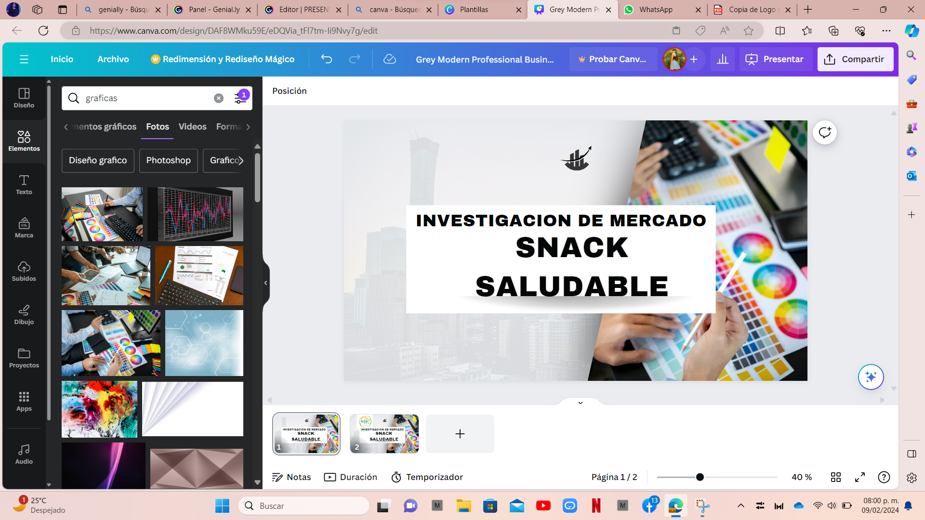Toggle grid view in the bottom bar
Image resolution: width=925 pixels, height=520 pixels.
point(836,477)
